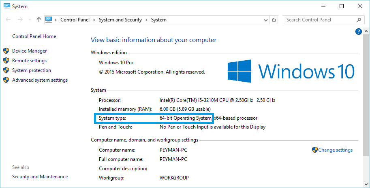Click the 'Installed memory (RAM):' label
This screenshot has width=370, height=188.
coord(126,109)
